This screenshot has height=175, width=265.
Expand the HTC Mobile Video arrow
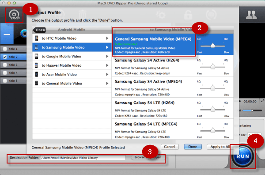(x=107, y=38)
